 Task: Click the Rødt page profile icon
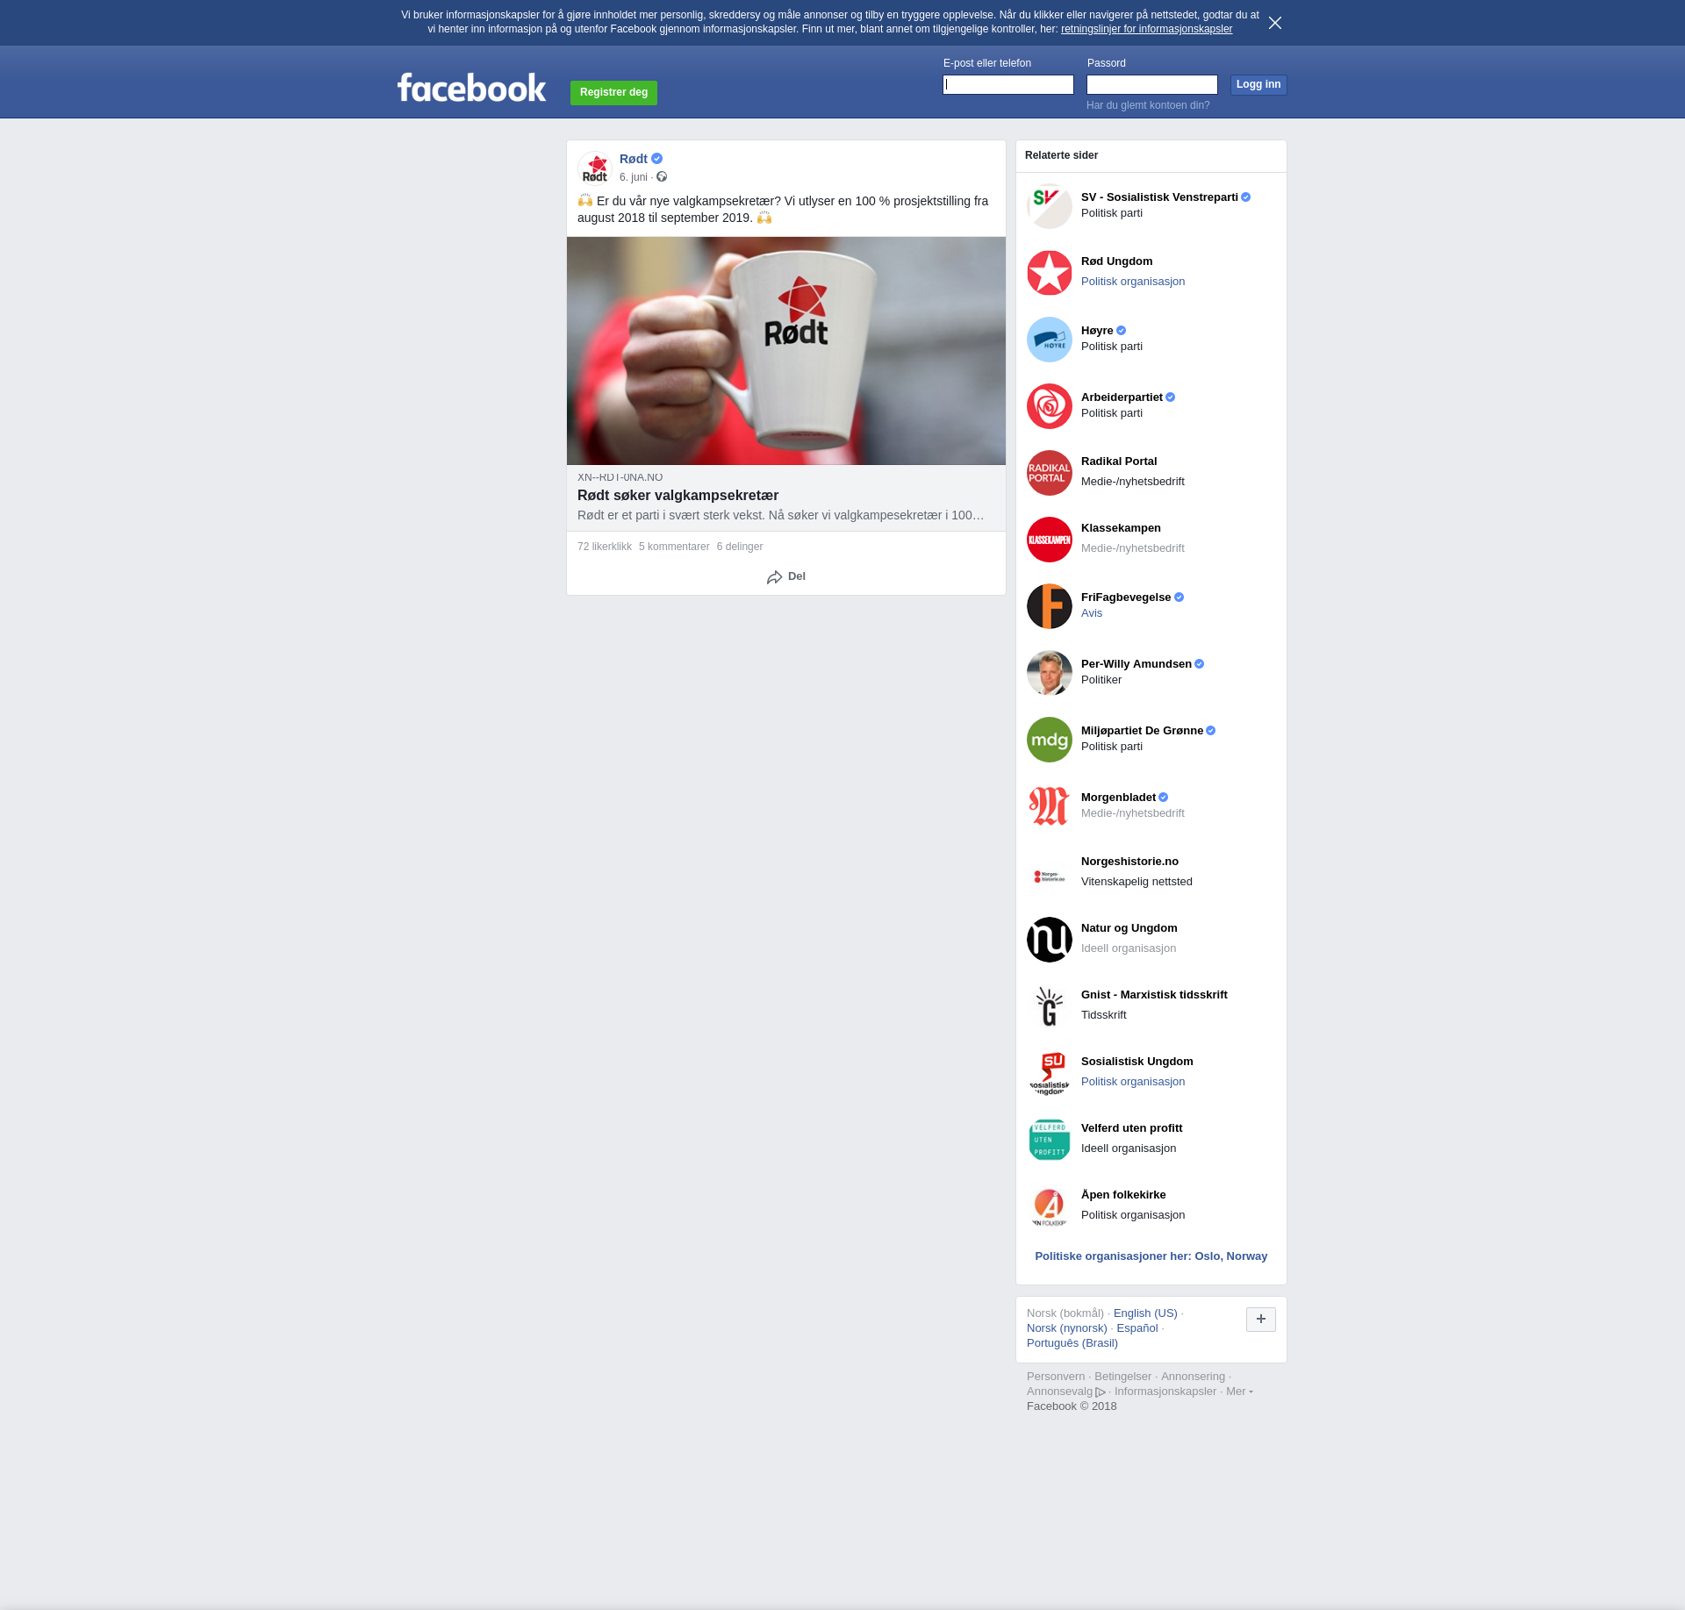595,168
